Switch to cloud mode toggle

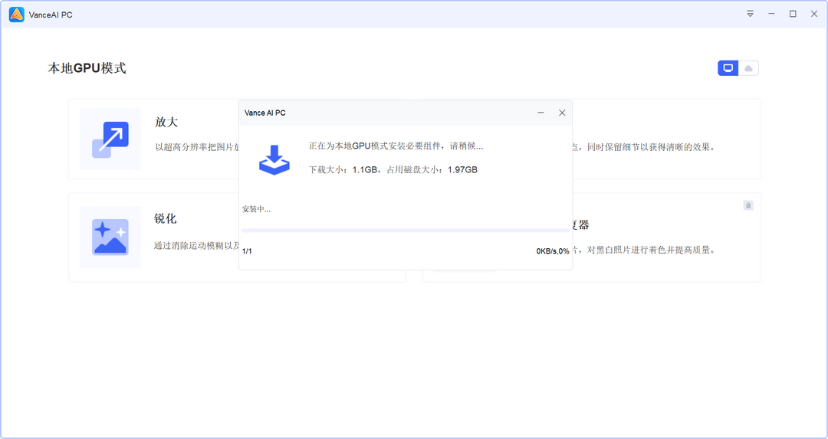tap(748, 68)
